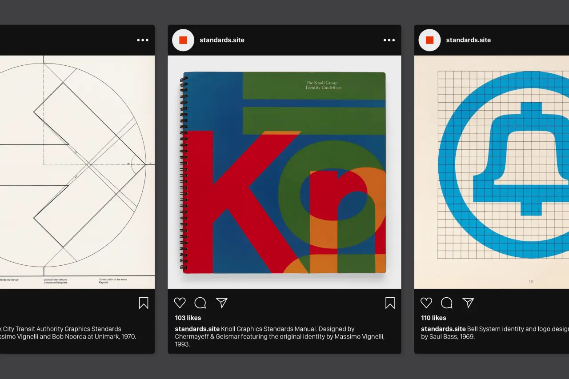Screen dimensions: 569x379
Task: Click bold standards.site name in Knoll caption
Action: click(x=197, y=329)
